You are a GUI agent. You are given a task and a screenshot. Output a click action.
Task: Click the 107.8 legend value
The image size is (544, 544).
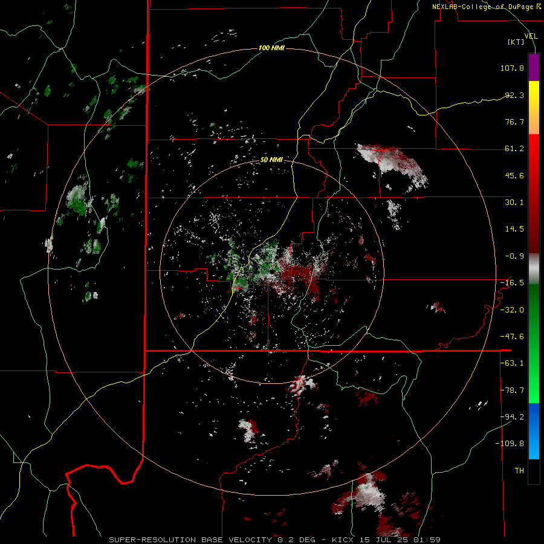pos(512,68)
